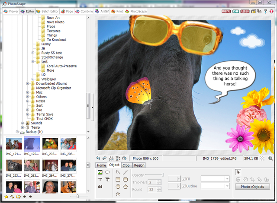The width and height of the screenshot is (277, 203).
Task: Click the red MENU icon
Action: (226, 11)
